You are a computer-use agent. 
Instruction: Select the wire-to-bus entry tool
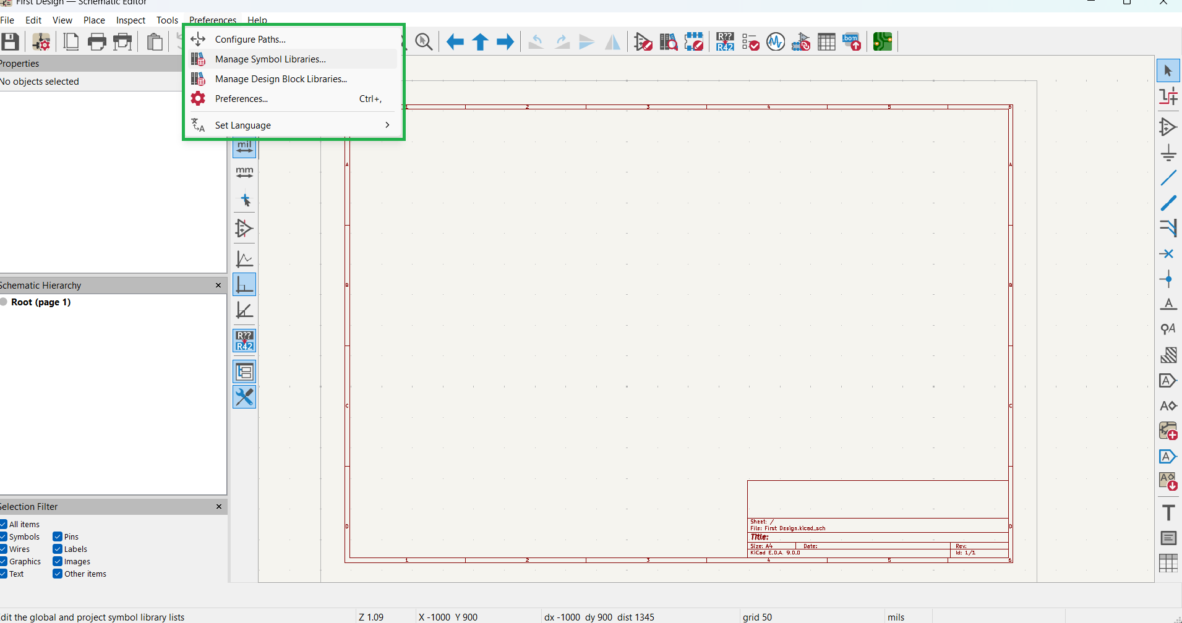1168,228
